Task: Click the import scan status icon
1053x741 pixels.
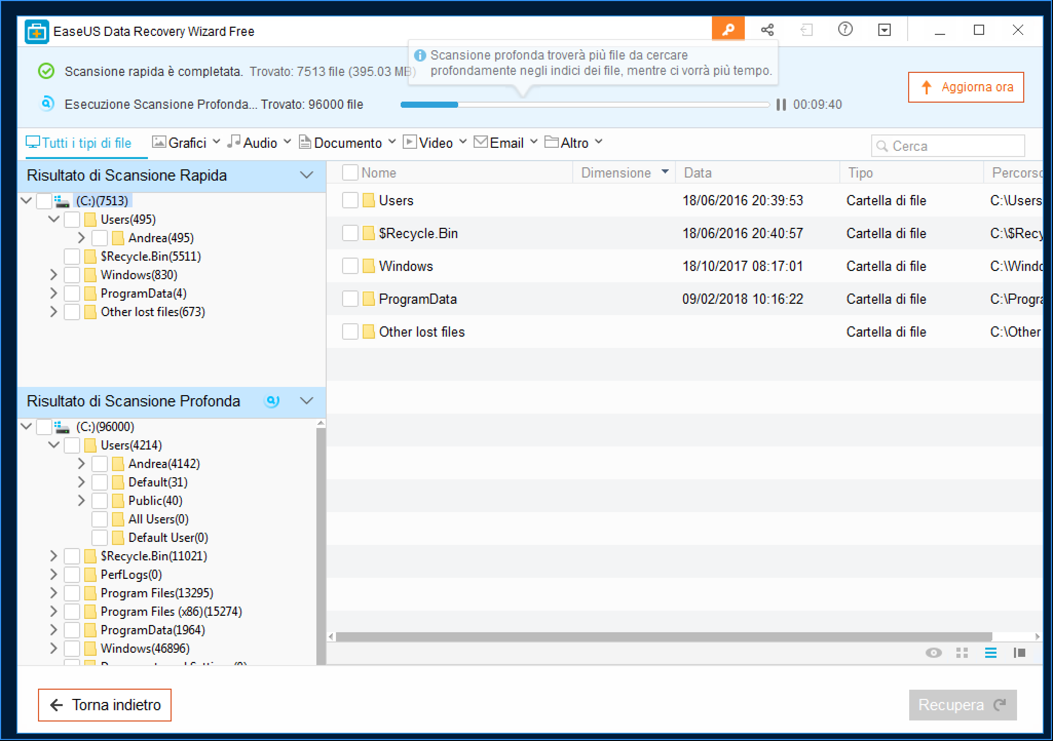Action: (806, 30)
